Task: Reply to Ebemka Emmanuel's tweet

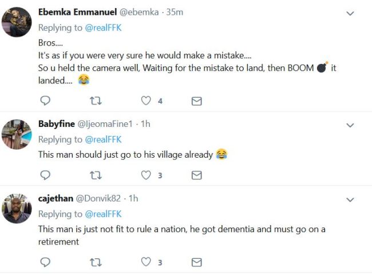Action: (x=45, y=101)
